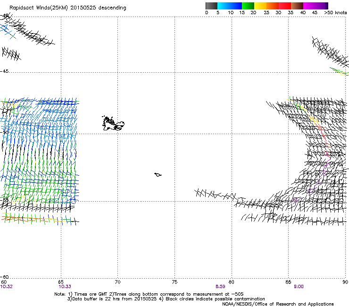Screen dimensions: 349x307
Task: Click the Kerguelen Islands outline near 70E
Action: [113, 123]
